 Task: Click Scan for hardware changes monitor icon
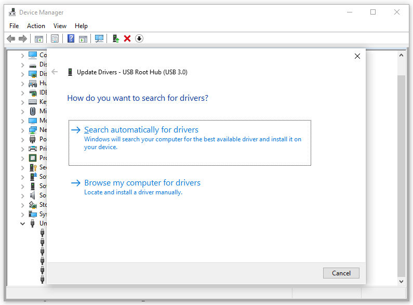[x=99, y=38]
